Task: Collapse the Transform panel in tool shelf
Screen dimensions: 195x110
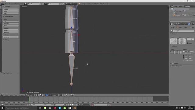Action: tap(7, 6)
